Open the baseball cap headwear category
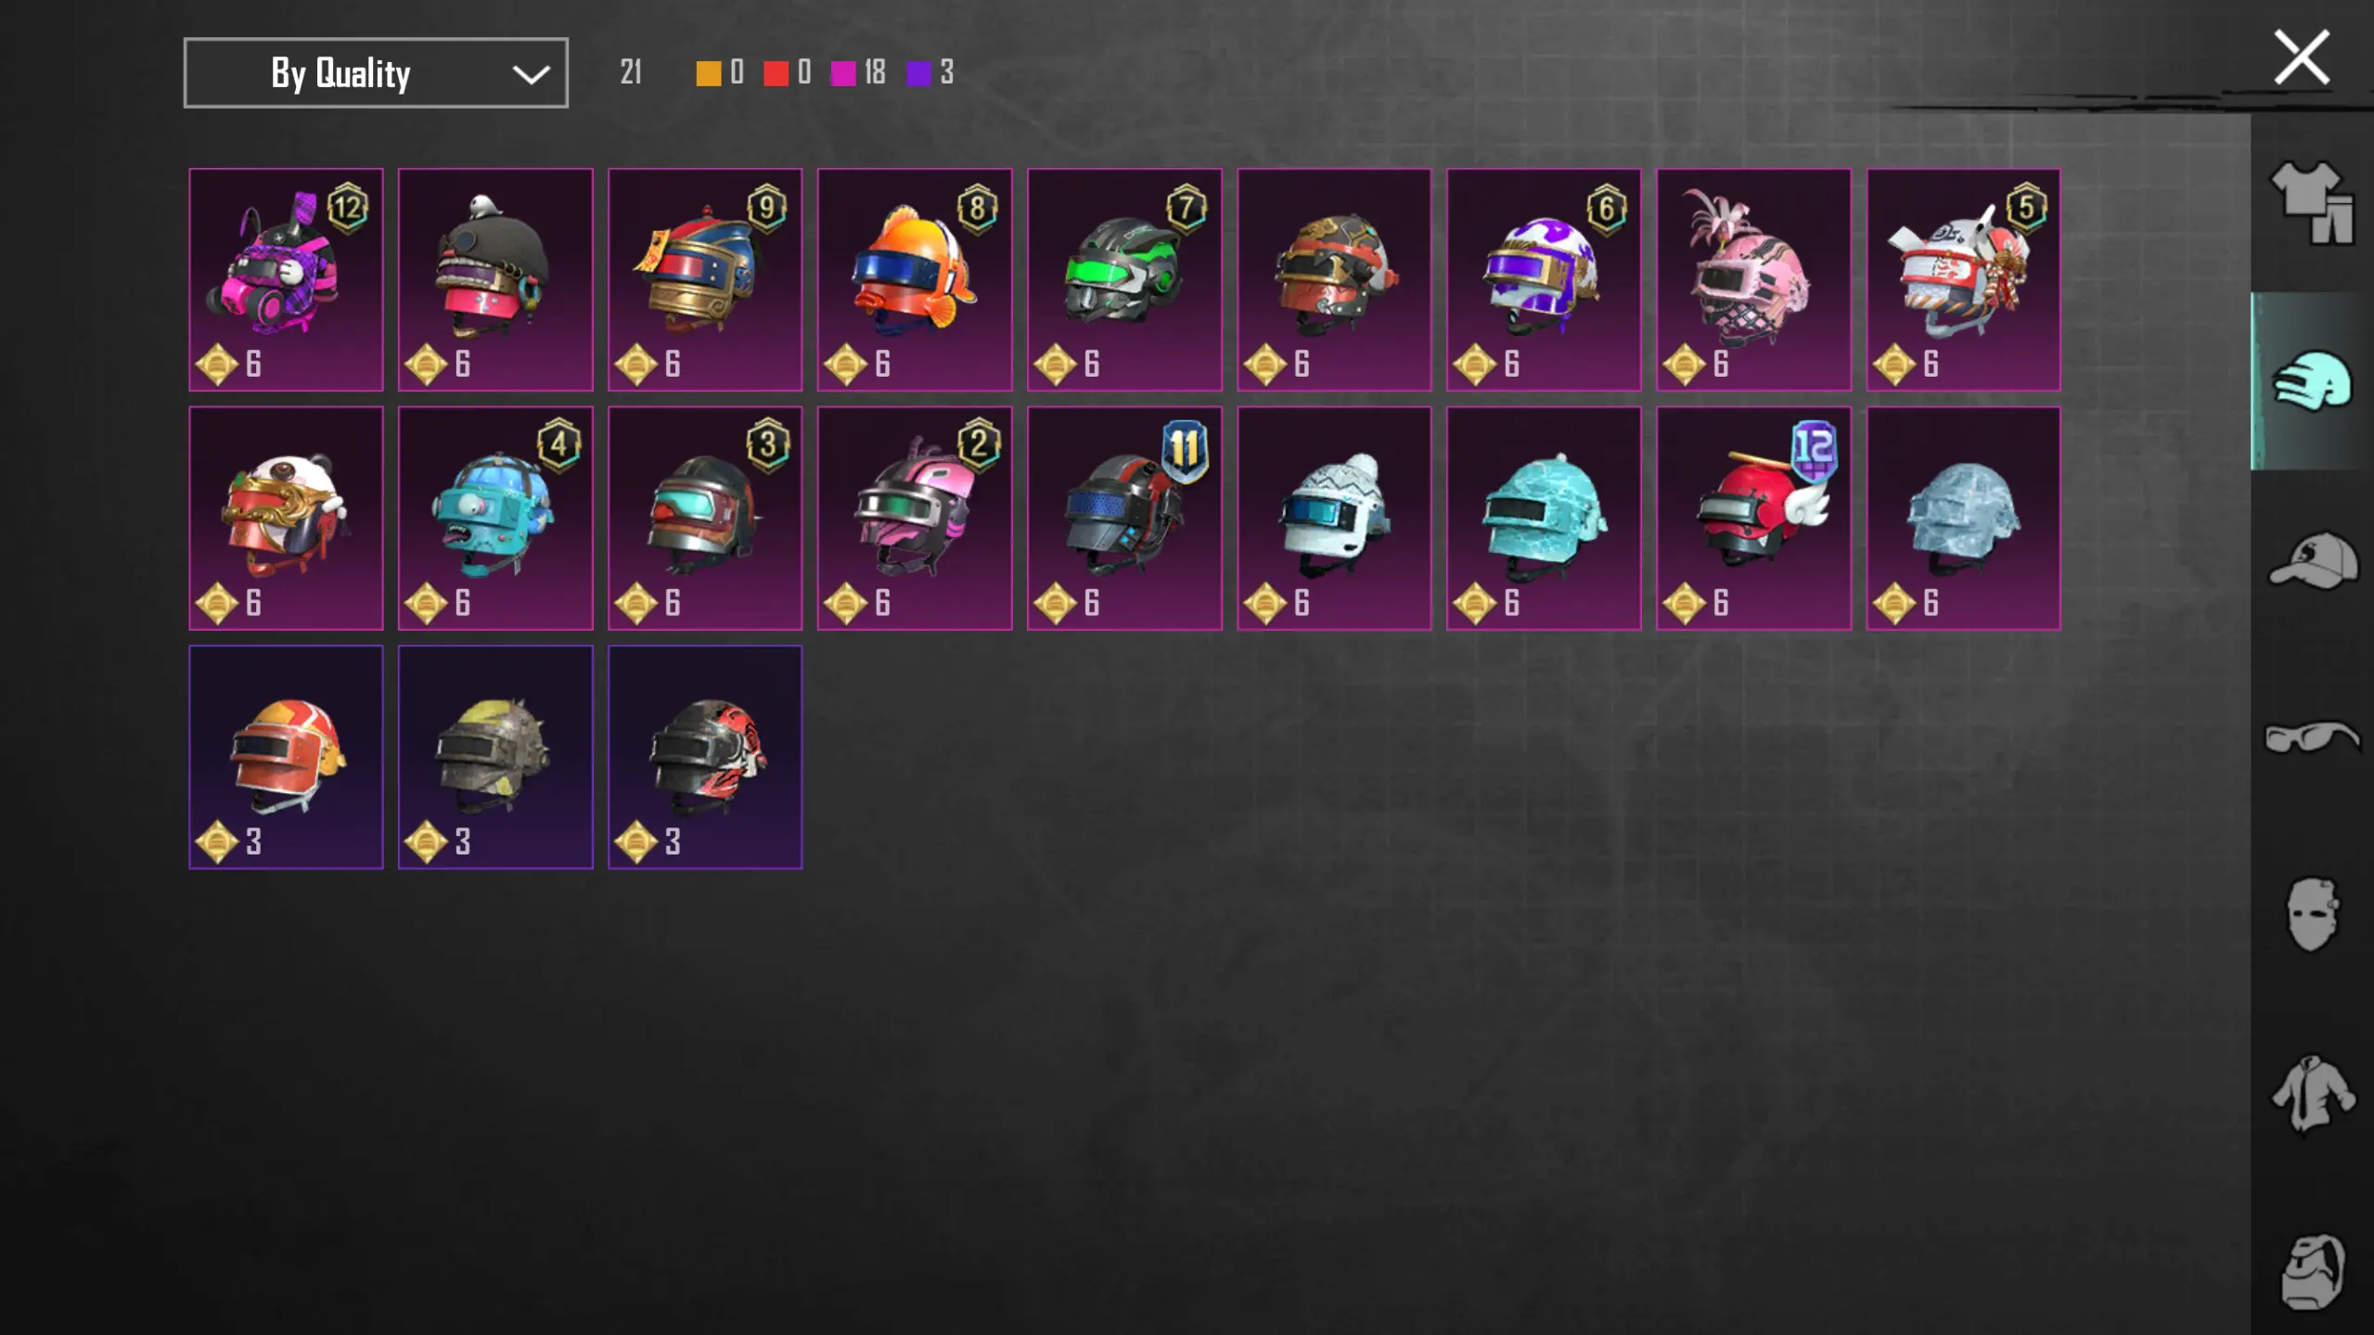 pyautogui.click(x=2312, y=559)
